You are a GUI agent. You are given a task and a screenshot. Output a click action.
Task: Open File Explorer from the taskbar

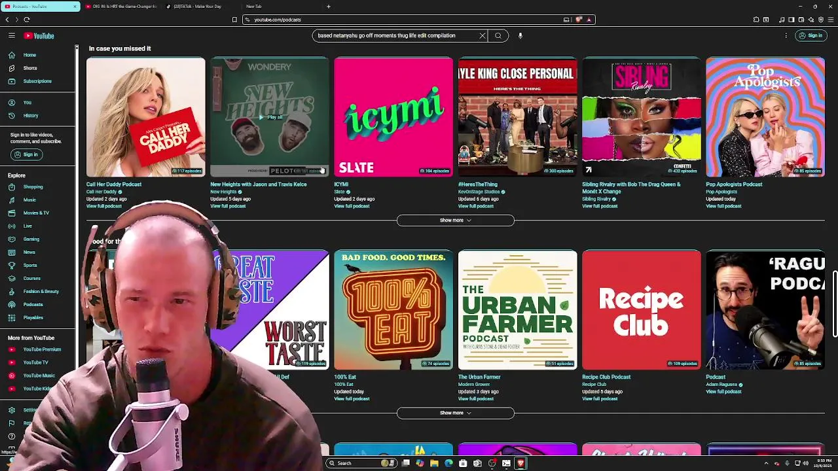(x=434, y=463)
